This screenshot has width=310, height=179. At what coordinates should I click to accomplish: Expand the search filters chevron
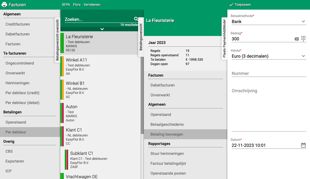102,29
